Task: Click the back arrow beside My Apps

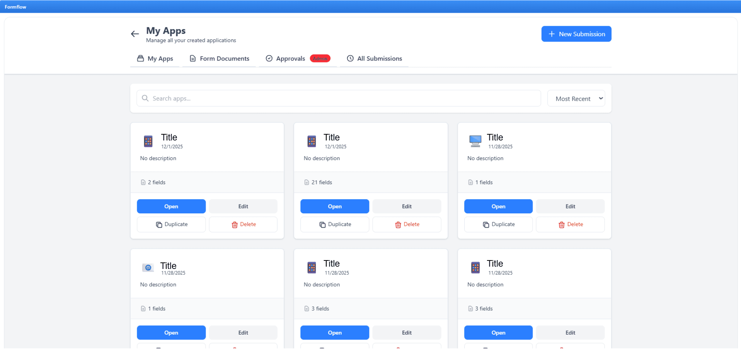Action: (x=135, y=34)
